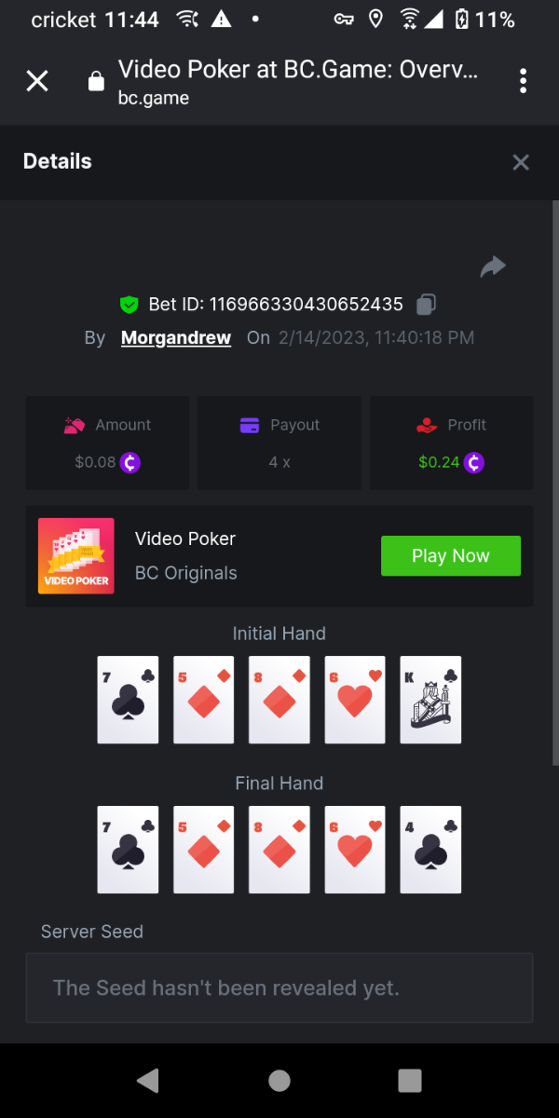Tap the 7 of clubs in Initial Hand
Viewport: 559px width, 1118px height.
(x=128, y=700)
